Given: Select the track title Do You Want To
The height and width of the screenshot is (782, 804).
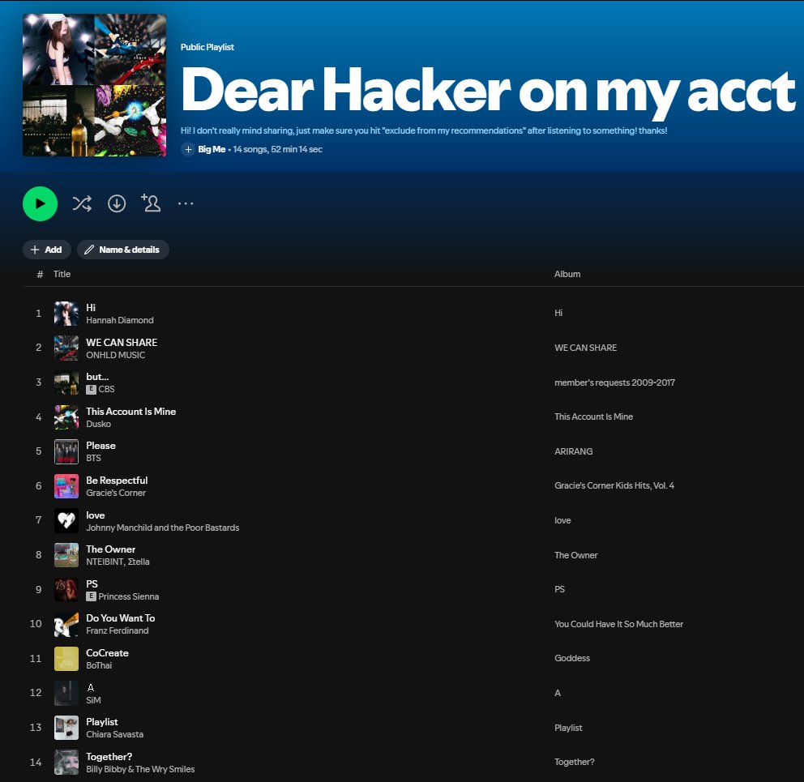Looking at the screenshot, I should pyautogui.click(x=121, y=618).
